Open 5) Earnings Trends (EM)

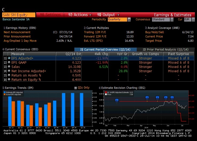(x=18, y=88)
